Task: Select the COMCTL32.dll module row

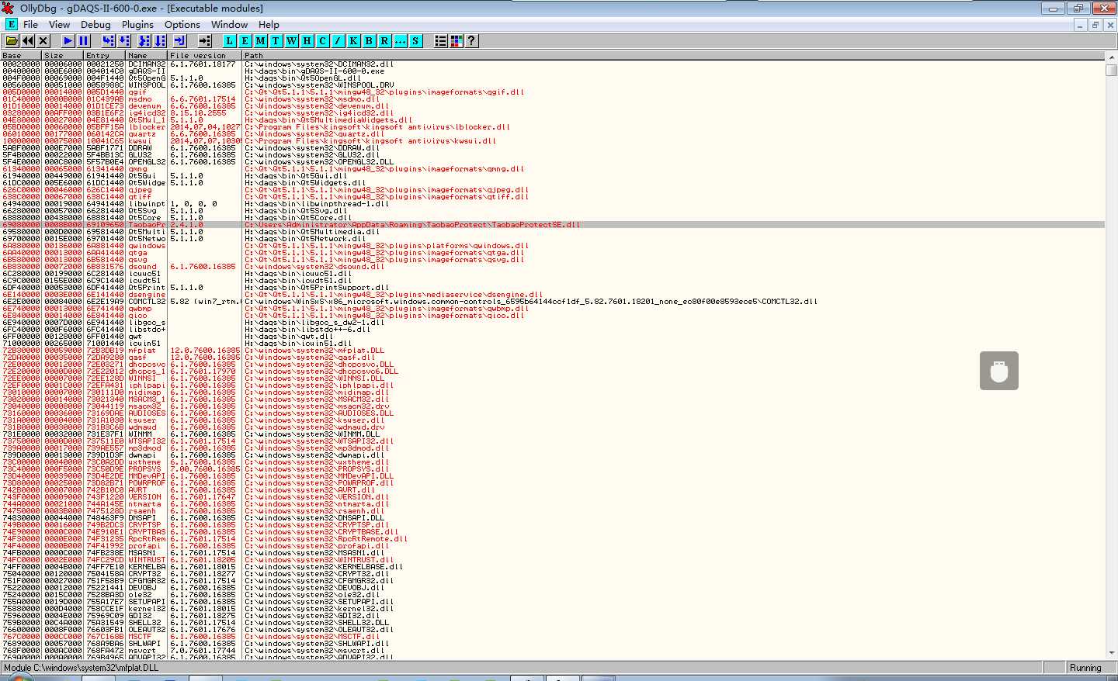Action: point(552,302)
